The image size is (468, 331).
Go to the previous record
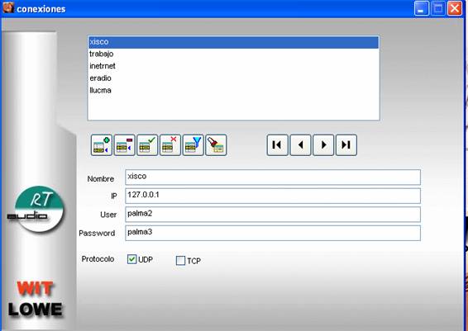coord(300,145)
